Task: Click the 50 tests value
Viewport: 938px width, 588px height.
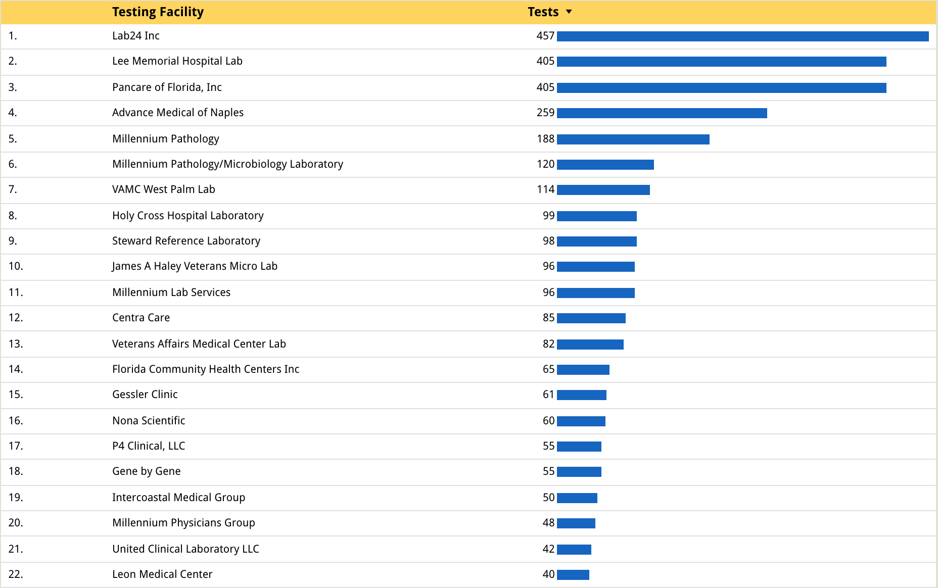Action: 549,498
